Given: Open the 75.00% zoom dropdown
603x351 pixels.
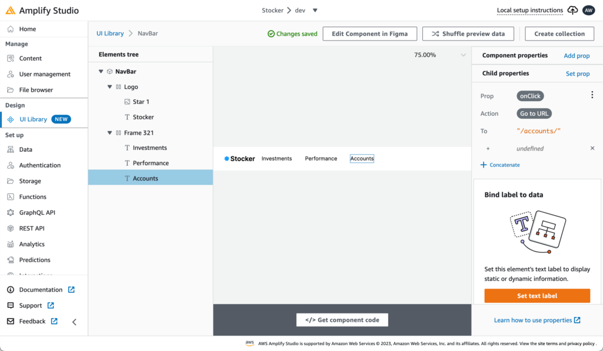Looking at the screenshot, I should [x=463, y=55].
